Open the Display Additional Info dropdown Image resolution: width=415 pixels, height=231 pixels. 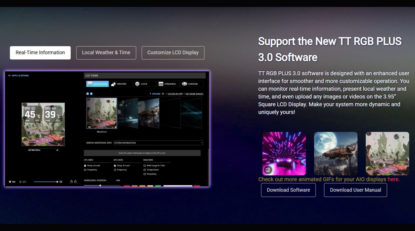click(158, 143)
